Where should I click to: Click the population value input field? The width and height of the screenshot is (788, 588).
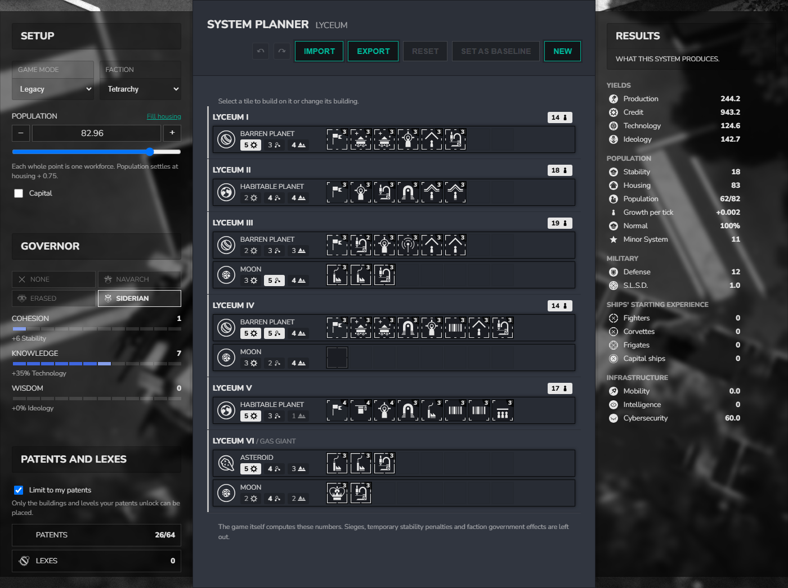[96, 133]
